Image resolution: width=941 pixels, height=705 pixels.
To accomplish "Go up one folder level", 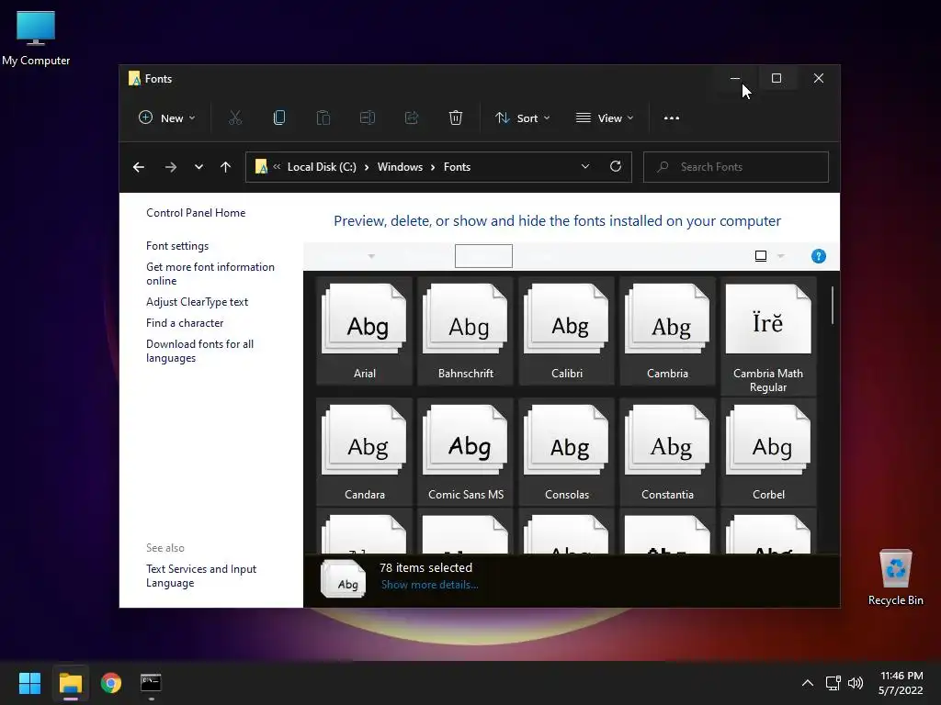I will tap(226, 167).
